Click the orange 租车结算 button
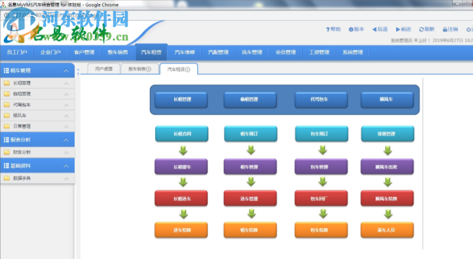 coord(250,230)
